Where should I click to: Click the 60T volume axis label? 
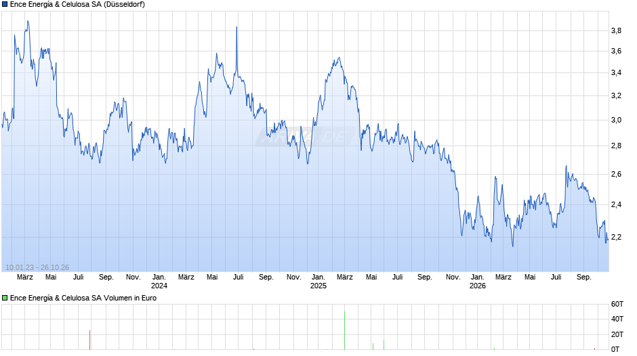pos(617,304)
